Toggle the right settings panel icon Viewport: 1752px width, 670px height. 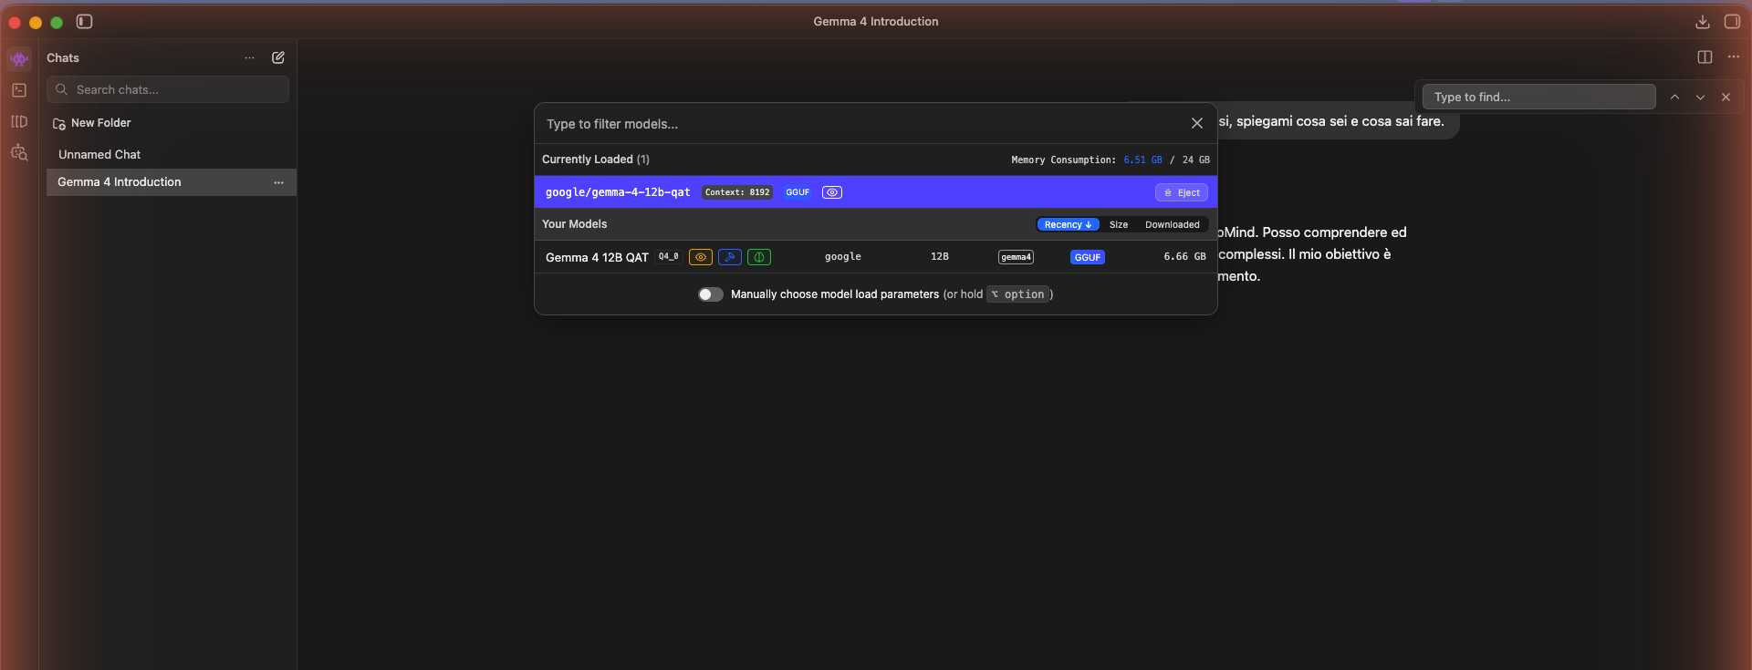pyautogui.click(x=1732, y=22)
